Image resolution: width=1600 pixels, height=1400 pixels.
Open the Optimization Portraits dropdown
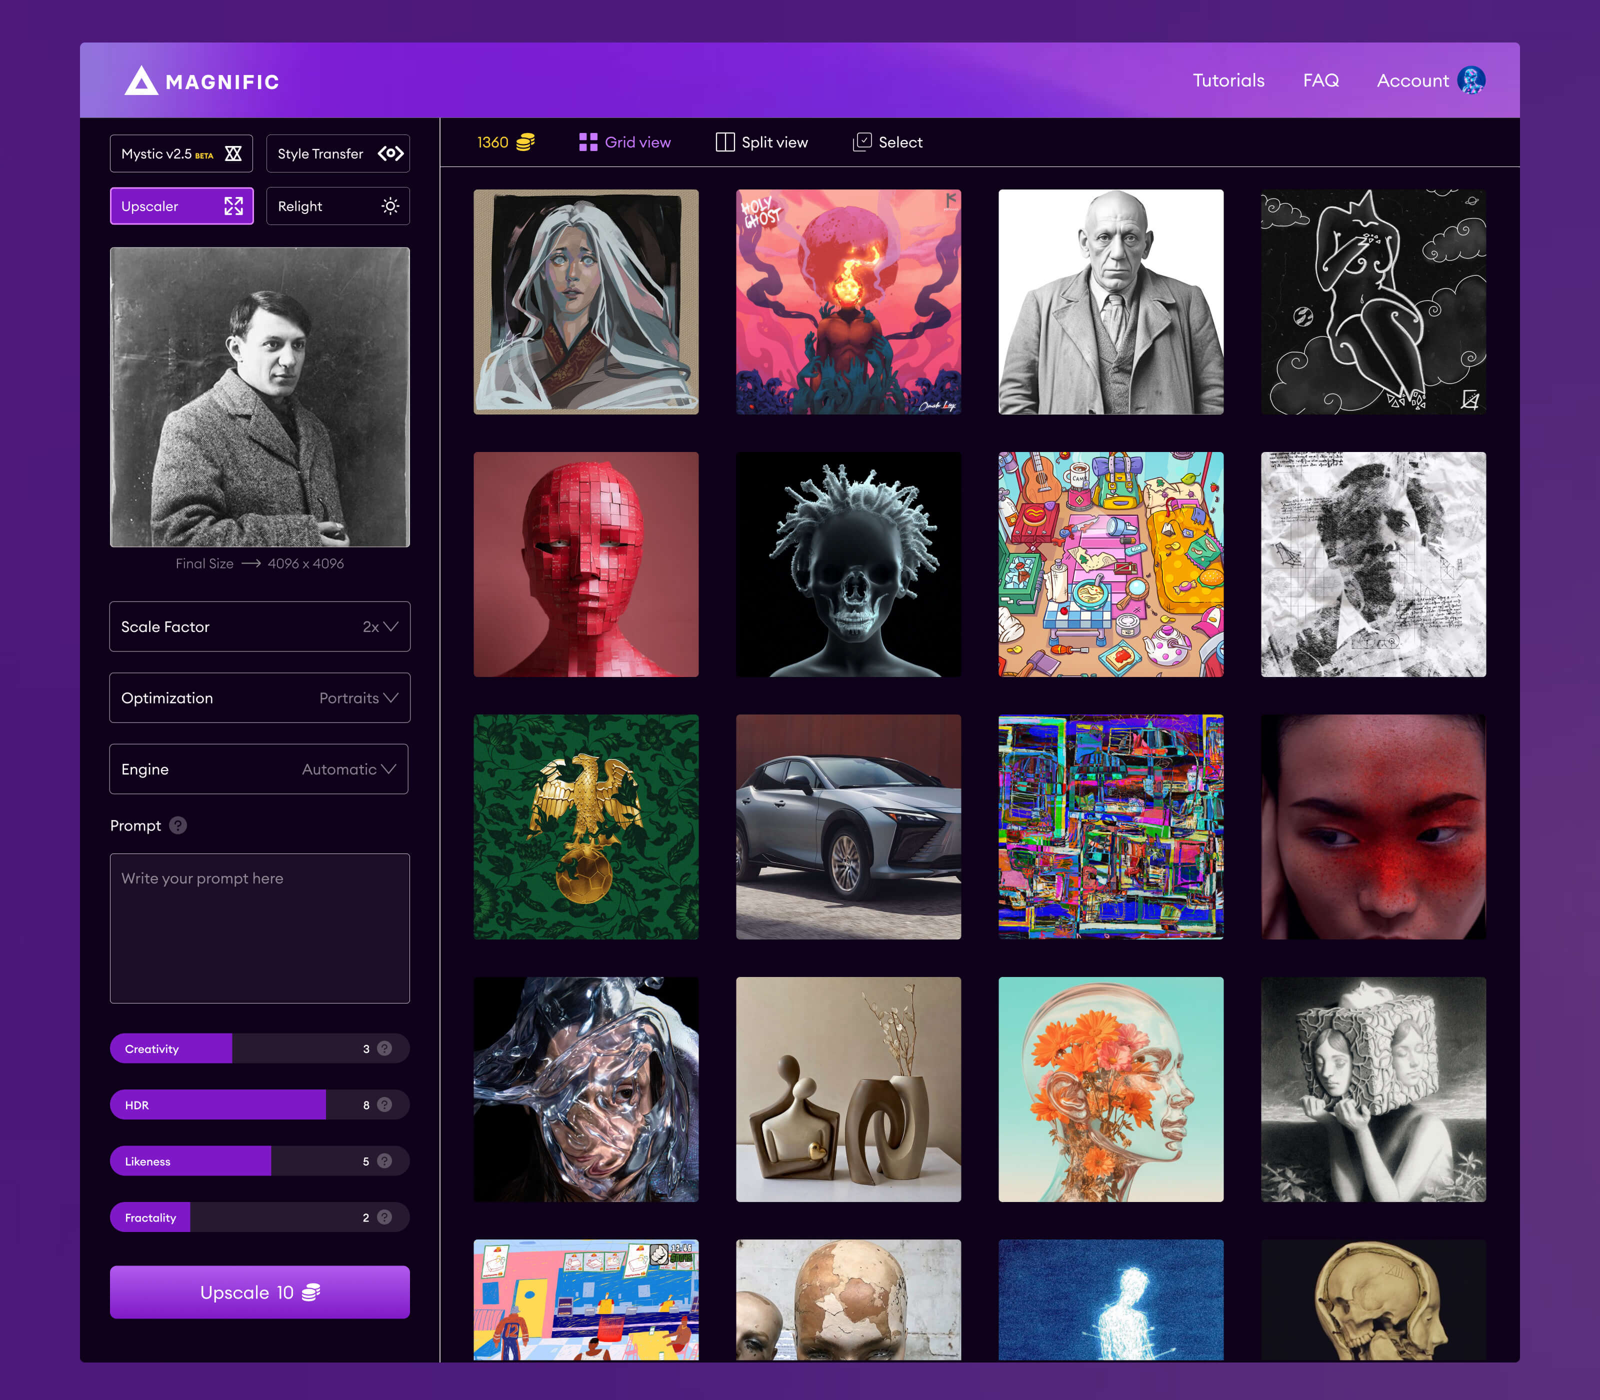(x=259, y=697)
